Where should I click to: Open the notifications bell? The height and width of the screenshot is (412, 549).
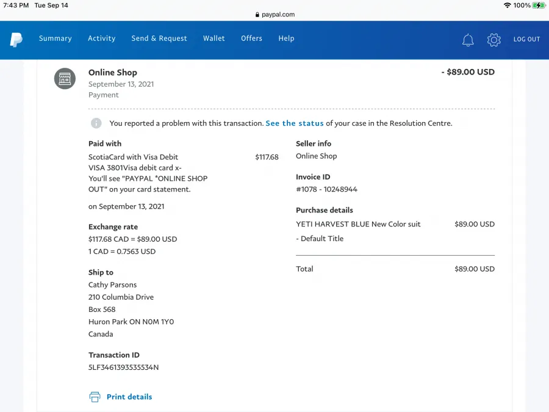click(468, 40)
